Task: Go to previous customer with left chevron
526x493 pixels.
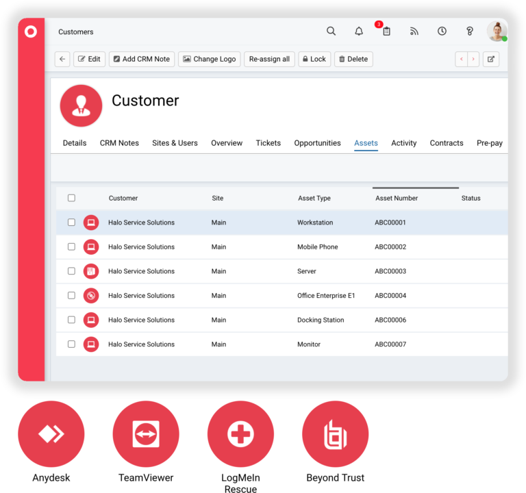Action: point(461,59)
